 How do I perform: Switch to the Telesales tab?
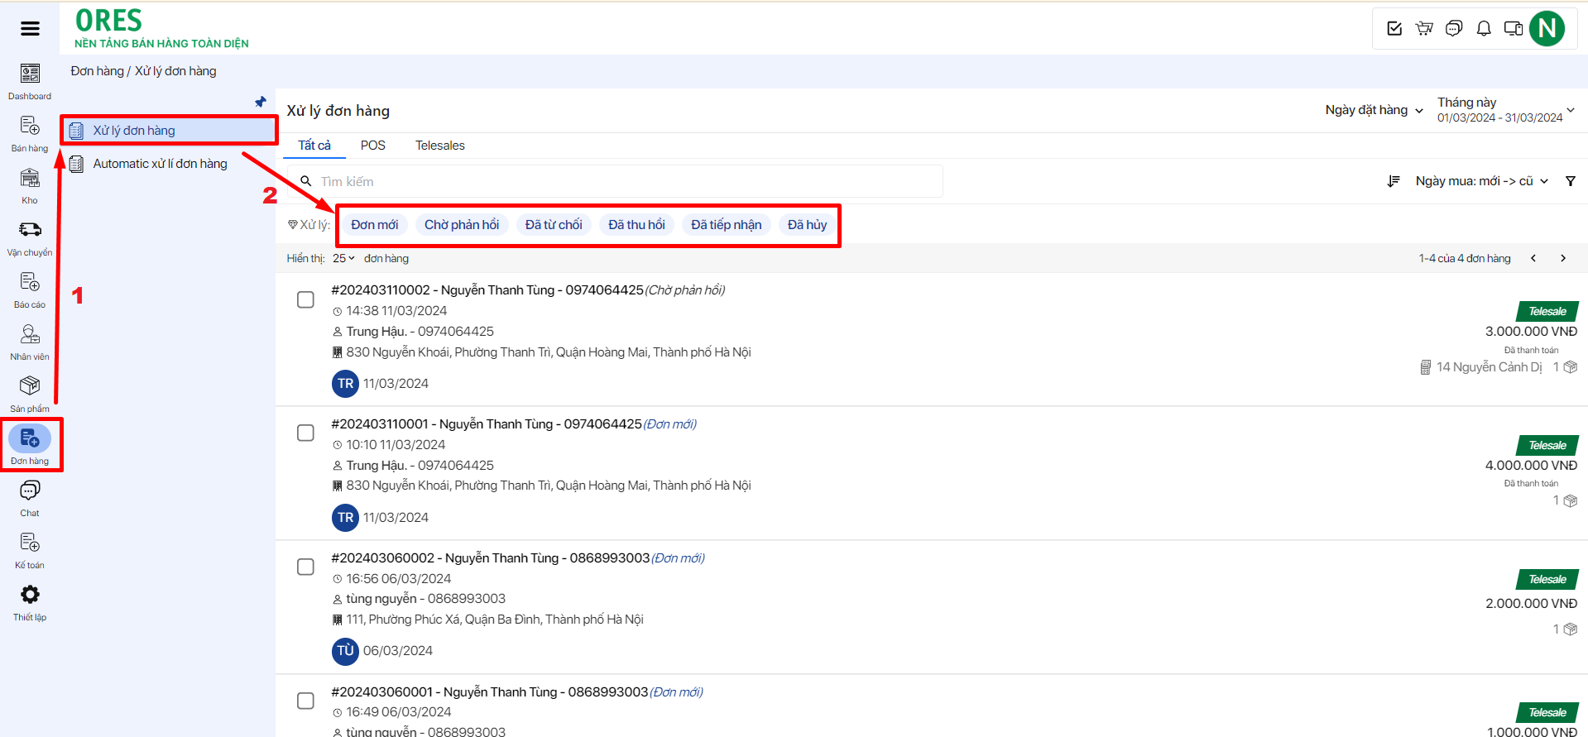439,146
